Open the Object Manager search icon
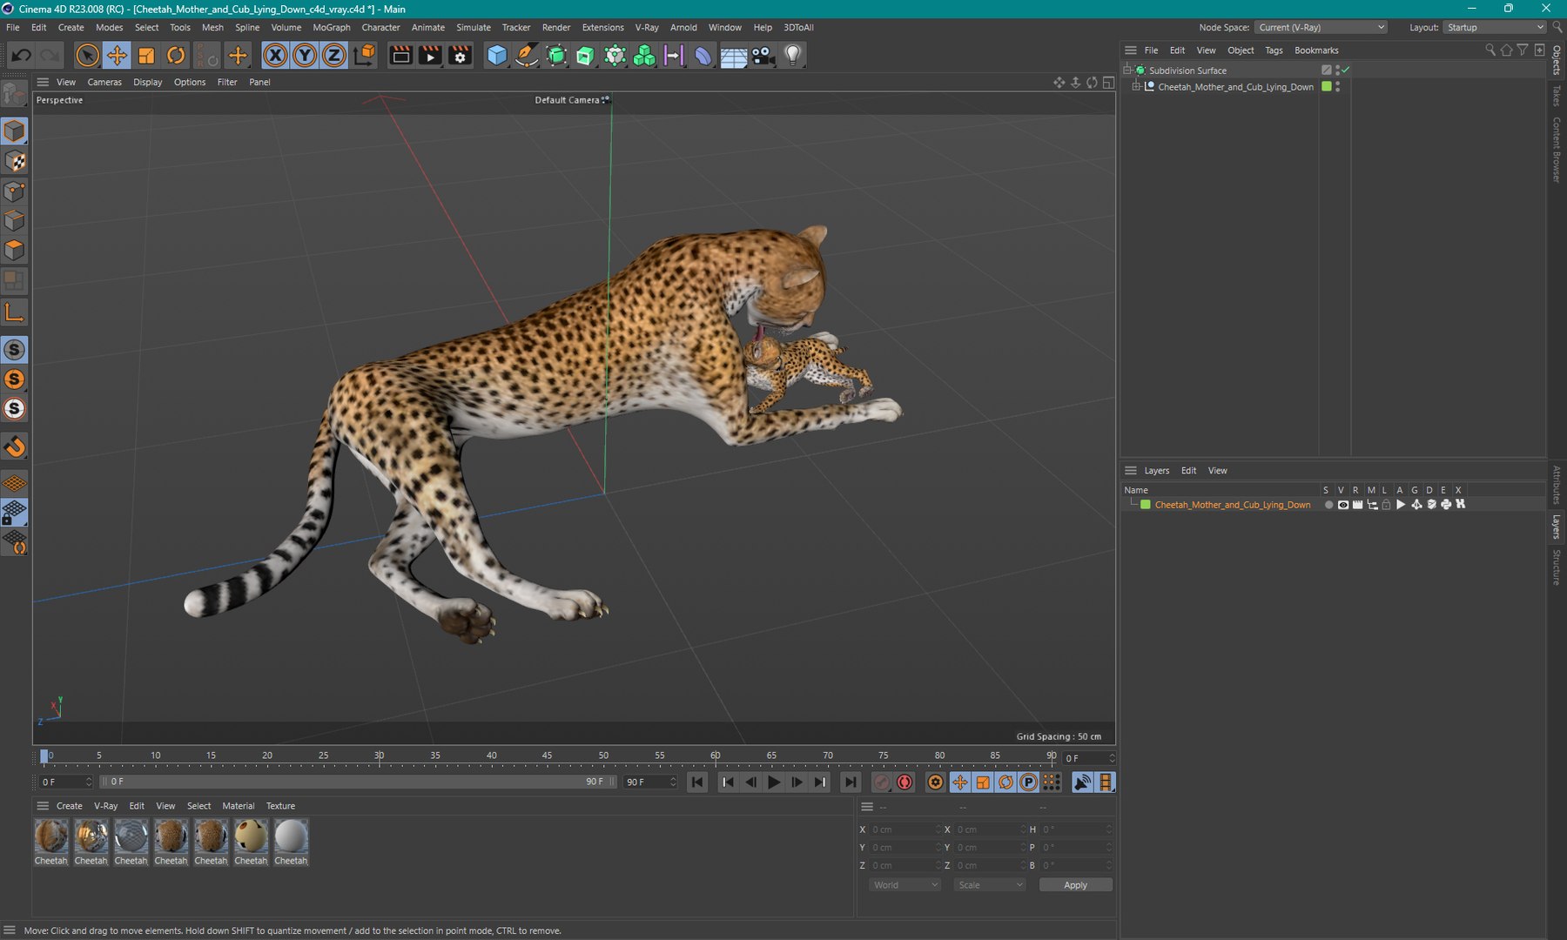This screenshot has width=1567, height=940. [1490, 50]
